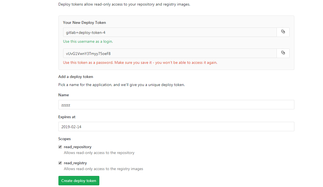Click the generated token value field
The image size is (323, 187).
coord(170,53)
